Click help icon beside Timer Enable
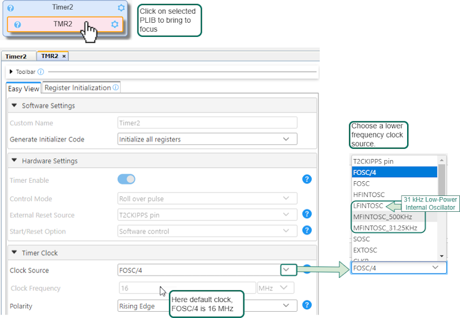Screen dimensions: 460x318 (x=306, y=179)
